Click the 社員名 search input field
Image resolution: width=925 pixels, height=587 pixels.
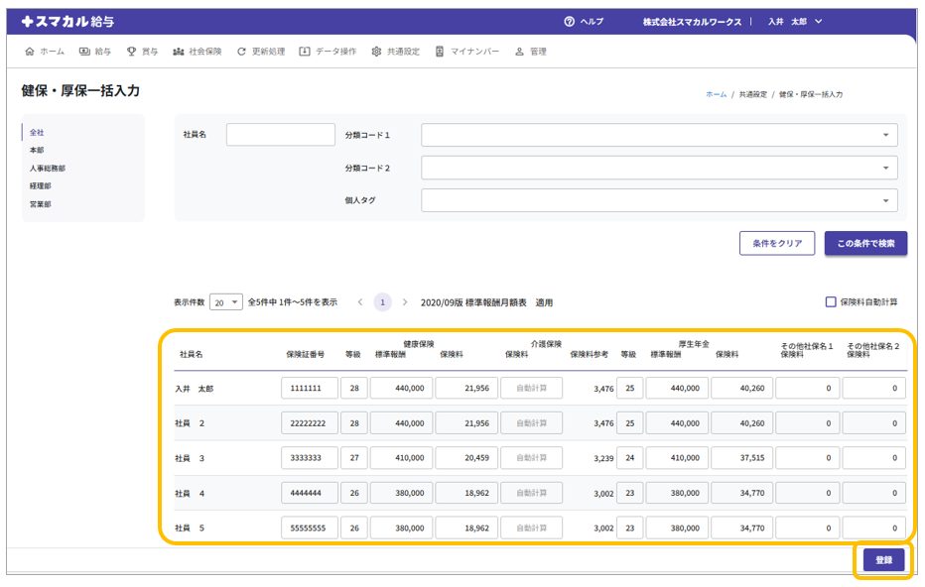pos(281,135)
